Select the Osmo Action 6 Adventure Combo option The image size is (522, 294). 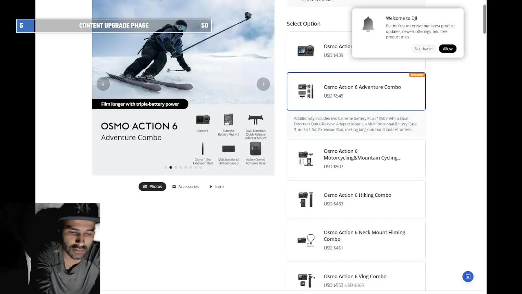[356, 91]
